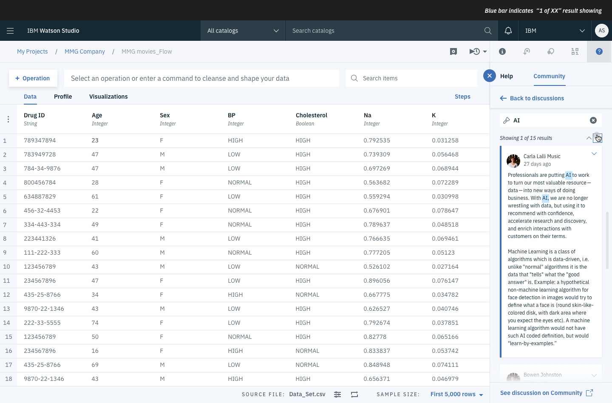Expand the All catalogs dropdown

point(243,31)
